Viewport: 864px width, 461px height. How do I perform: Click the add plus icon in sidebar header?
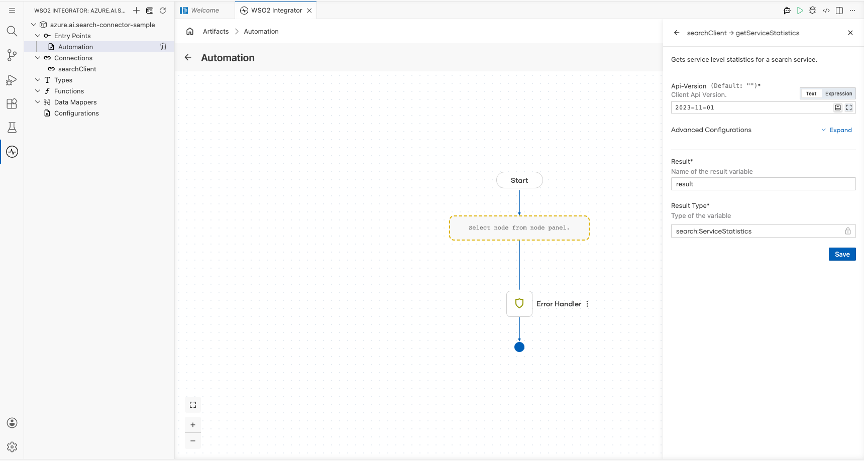click(136, 10)
